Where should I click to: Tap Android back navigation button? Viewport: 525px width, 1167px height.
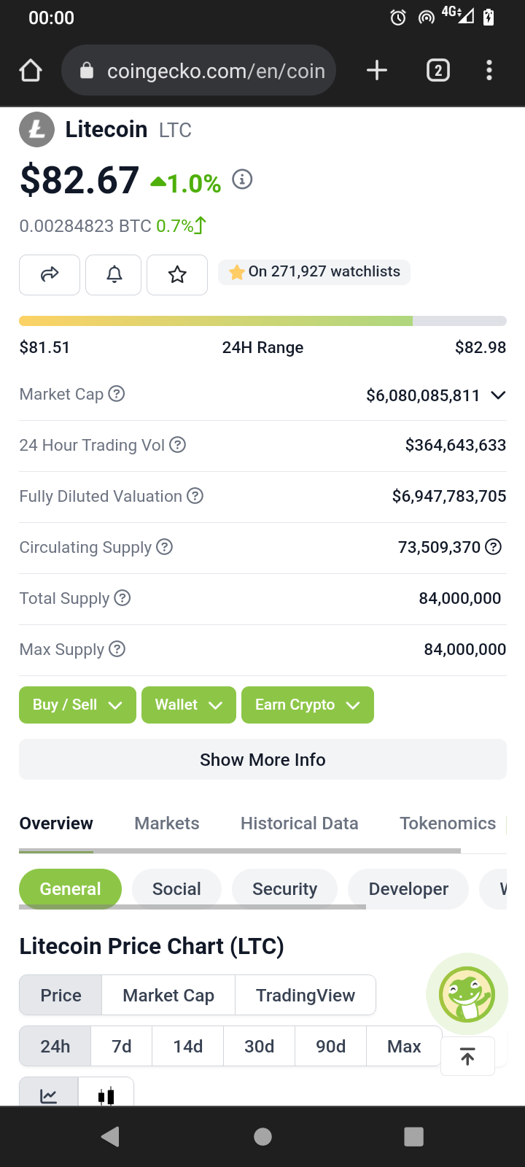pyautogui.click(x=111, y=1136)
